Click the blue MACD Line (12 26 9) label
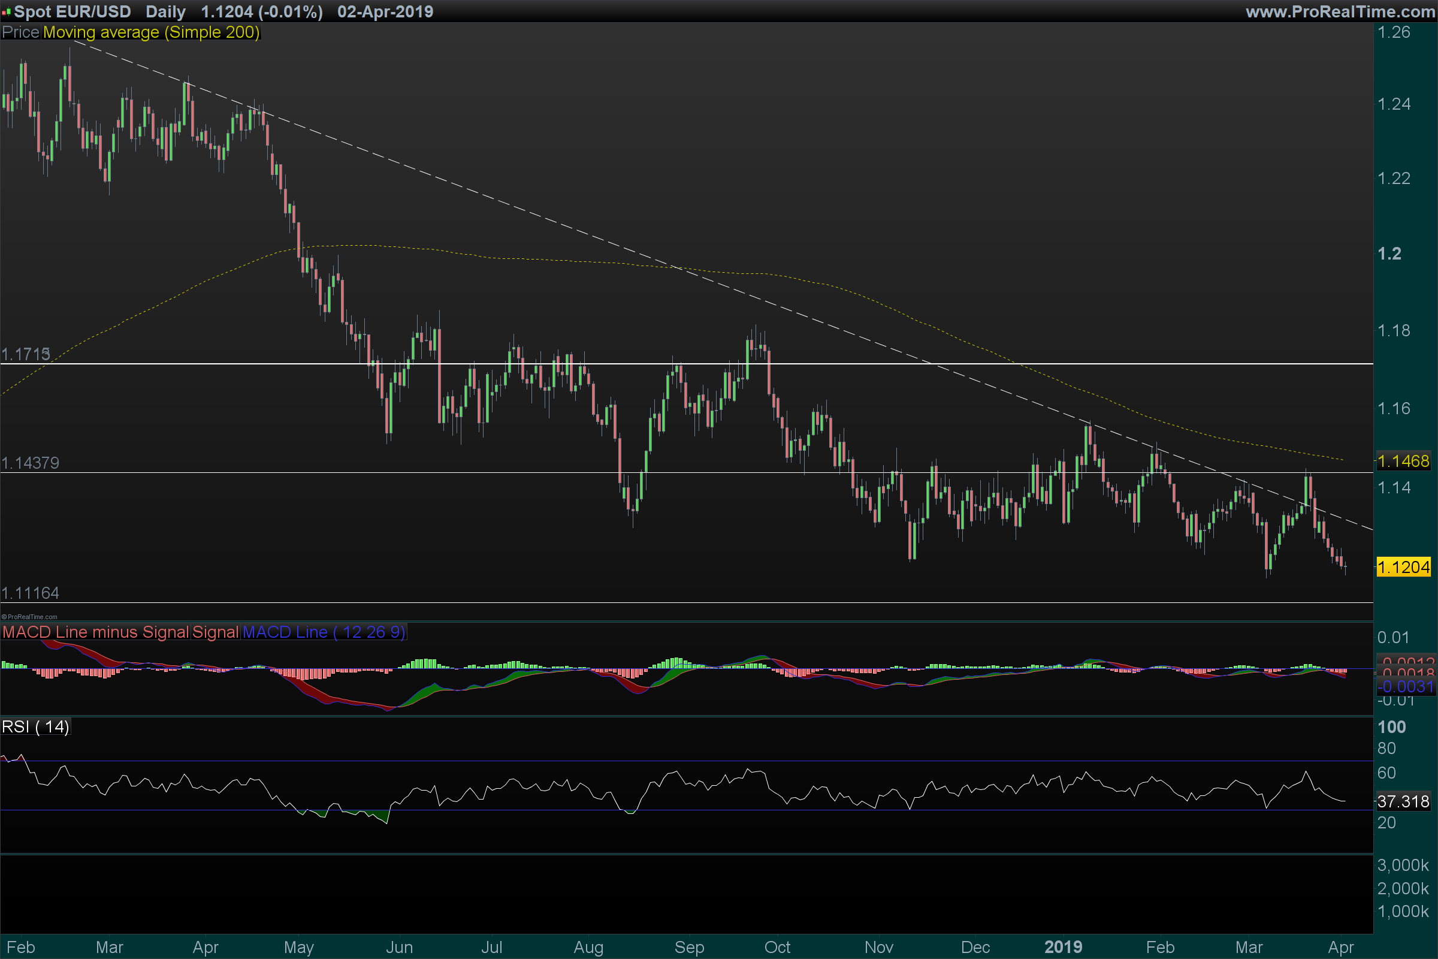This screenshot has height=959, width=1438. [324, 632]
